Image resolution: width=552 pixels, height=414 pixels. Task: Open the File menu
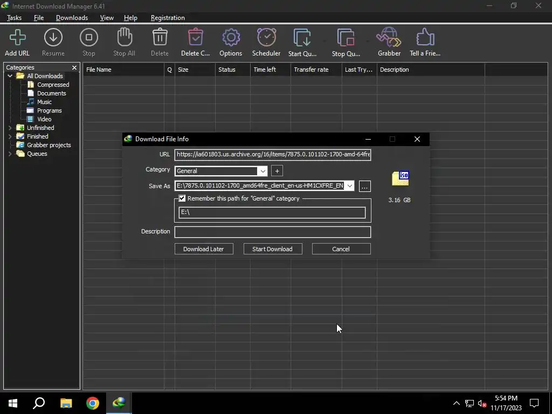point(39,18)
